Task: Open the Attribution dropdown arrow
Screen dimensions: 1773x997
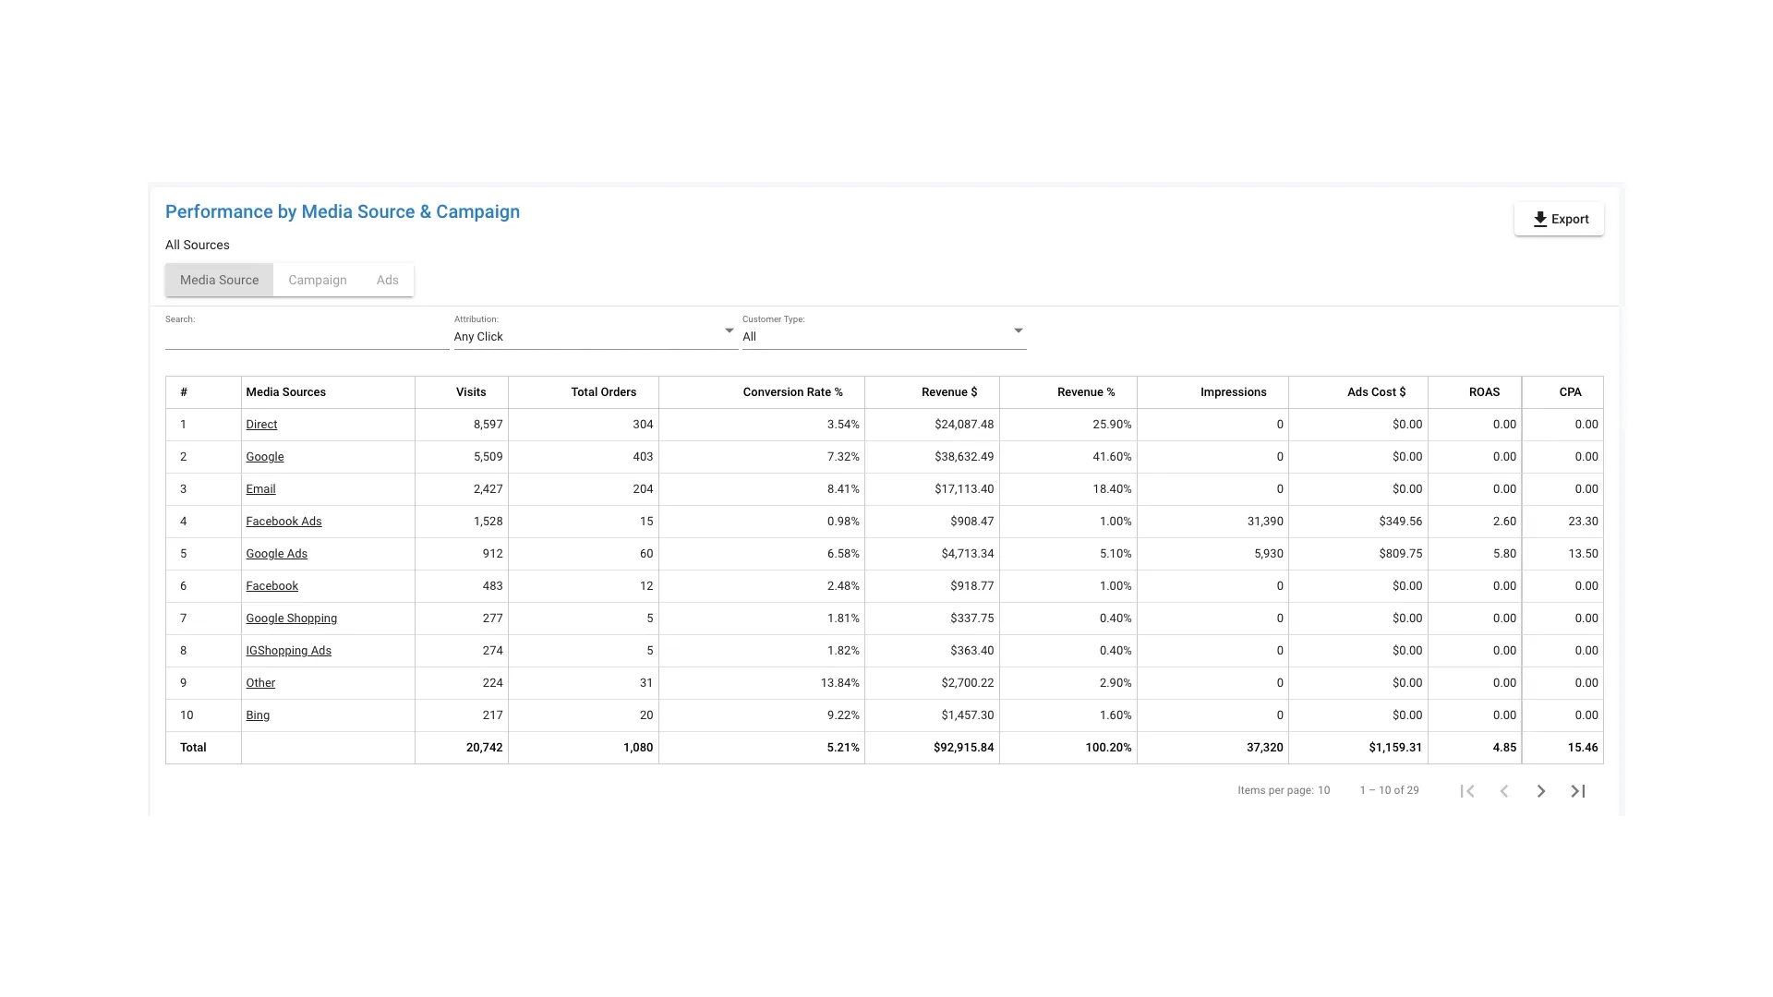Action: click(x=729, y=330)
